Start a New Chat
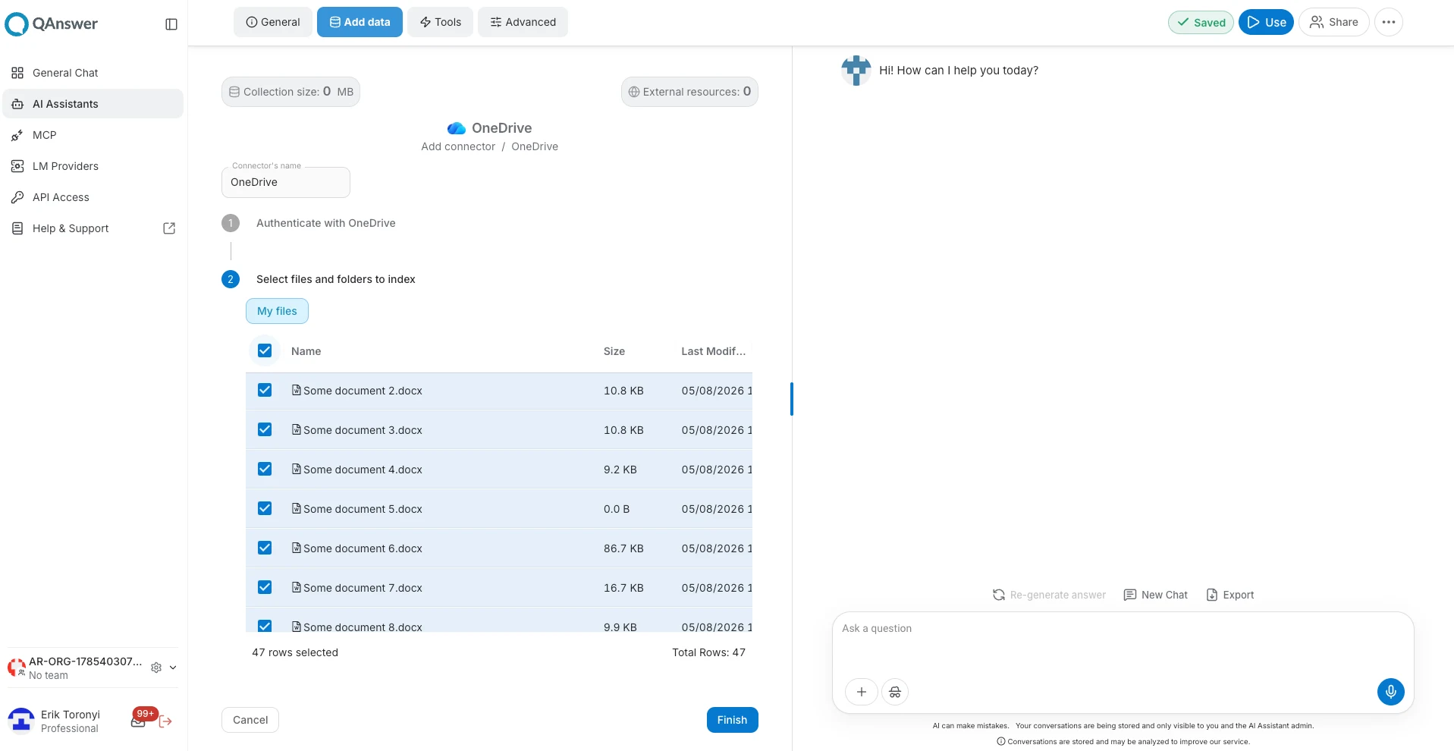The image size is (1454, 751). [x=1155, y=595]
